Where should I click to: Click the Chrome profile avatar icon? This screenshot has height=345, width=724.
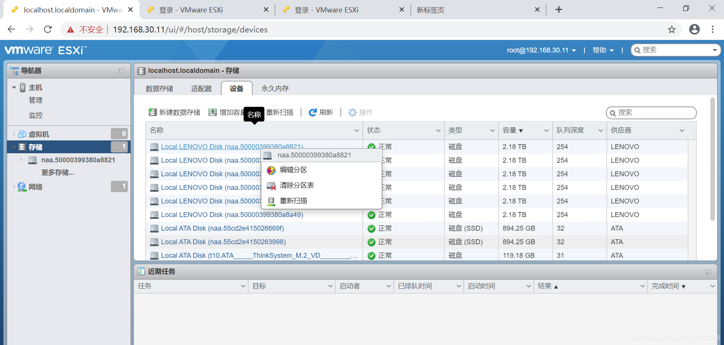(694, 29)
